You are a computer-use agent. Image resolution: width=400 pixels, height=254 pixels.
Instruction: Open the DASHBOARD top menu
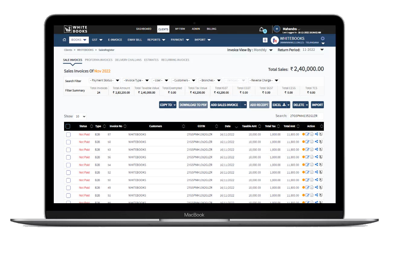click(x=144, y=29)
